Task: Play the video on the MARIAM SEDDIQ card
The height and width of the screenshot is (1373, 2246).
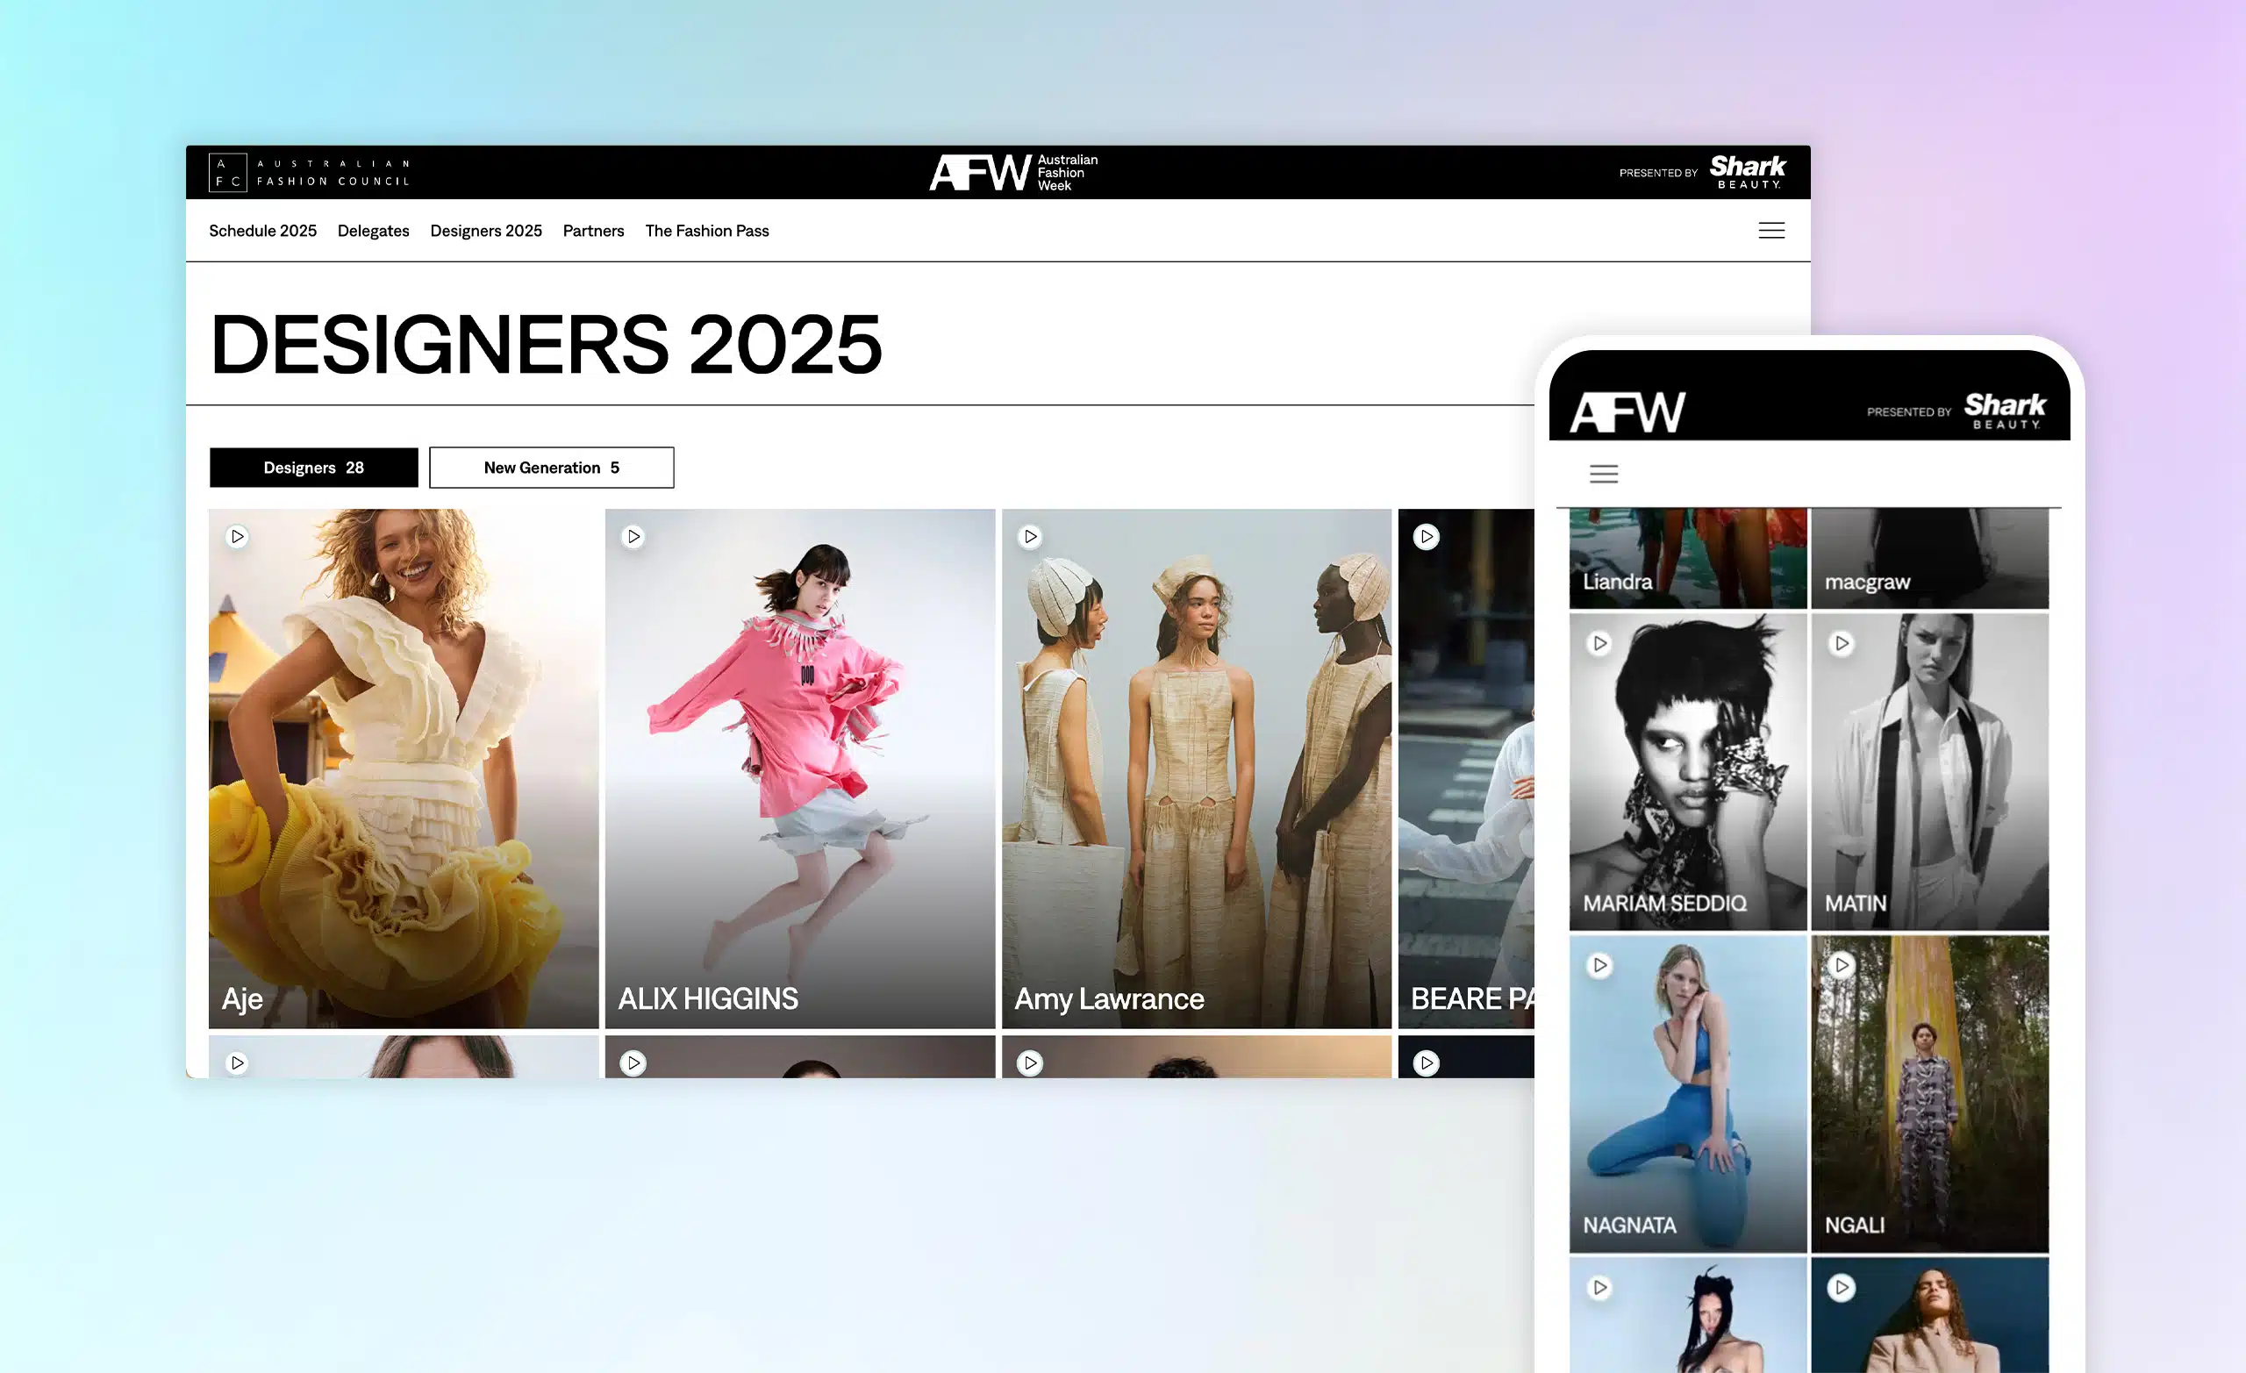Action: 1599,644
